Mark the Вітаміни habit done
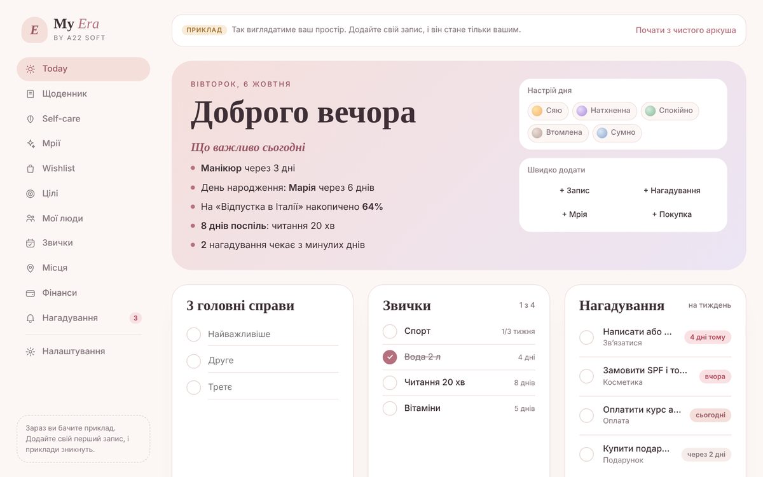 click(390, 408)
